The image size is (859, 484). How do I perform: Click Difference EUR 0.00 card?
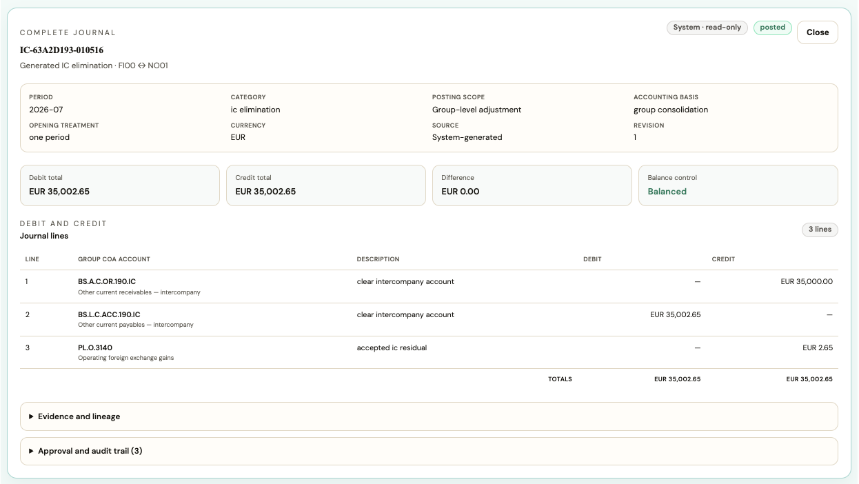point(532,185)
